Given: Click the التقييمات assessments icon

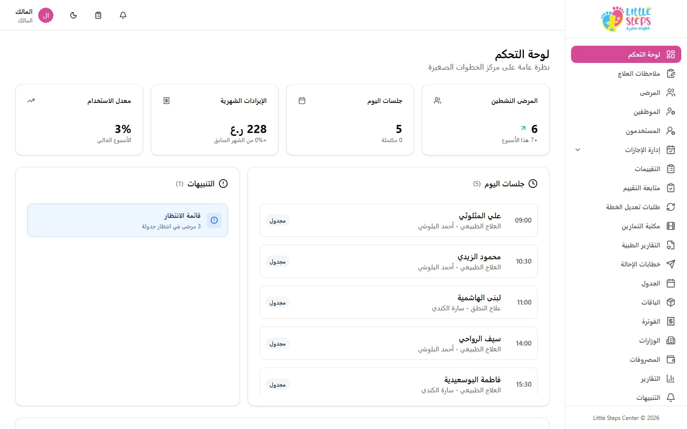Looking at the screenshot, I should (x=671, y=169).
